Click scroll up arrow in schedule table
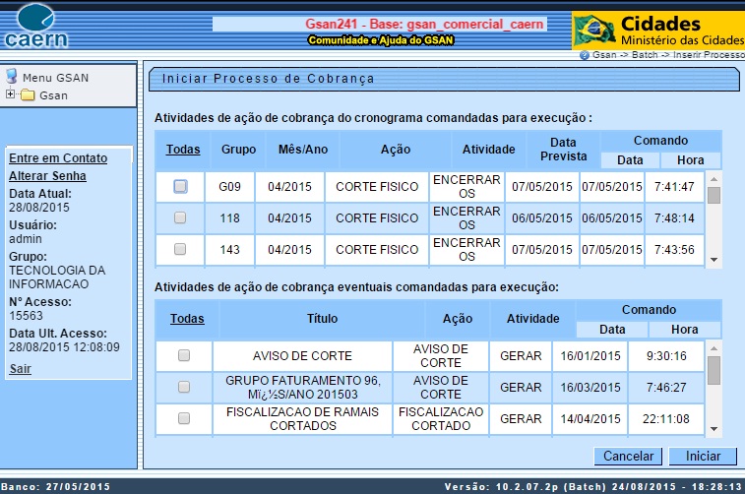The height and width of the screenshot is (494, 745). click(714, 177)
